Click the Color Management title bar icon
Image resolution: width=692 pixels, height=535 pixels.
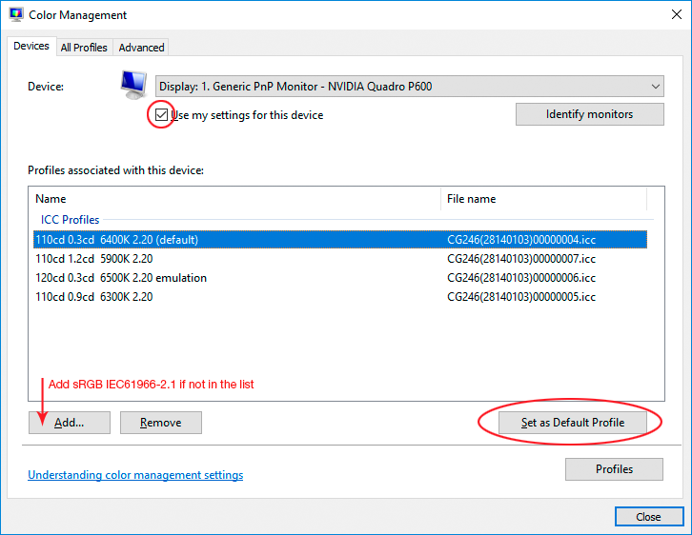click(16, 15)
